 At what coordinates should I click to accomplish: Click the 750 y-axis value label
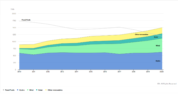[x=14, y=49]
